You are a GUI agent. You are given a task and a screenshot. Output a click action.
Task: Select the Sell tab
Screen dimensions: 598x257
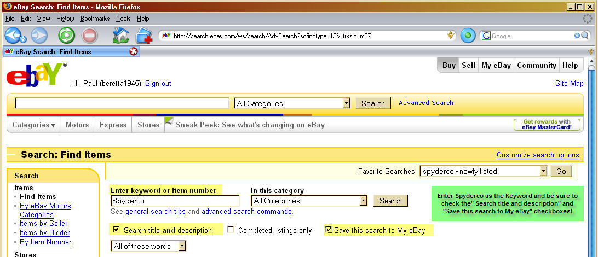click(x=468, y=65)
